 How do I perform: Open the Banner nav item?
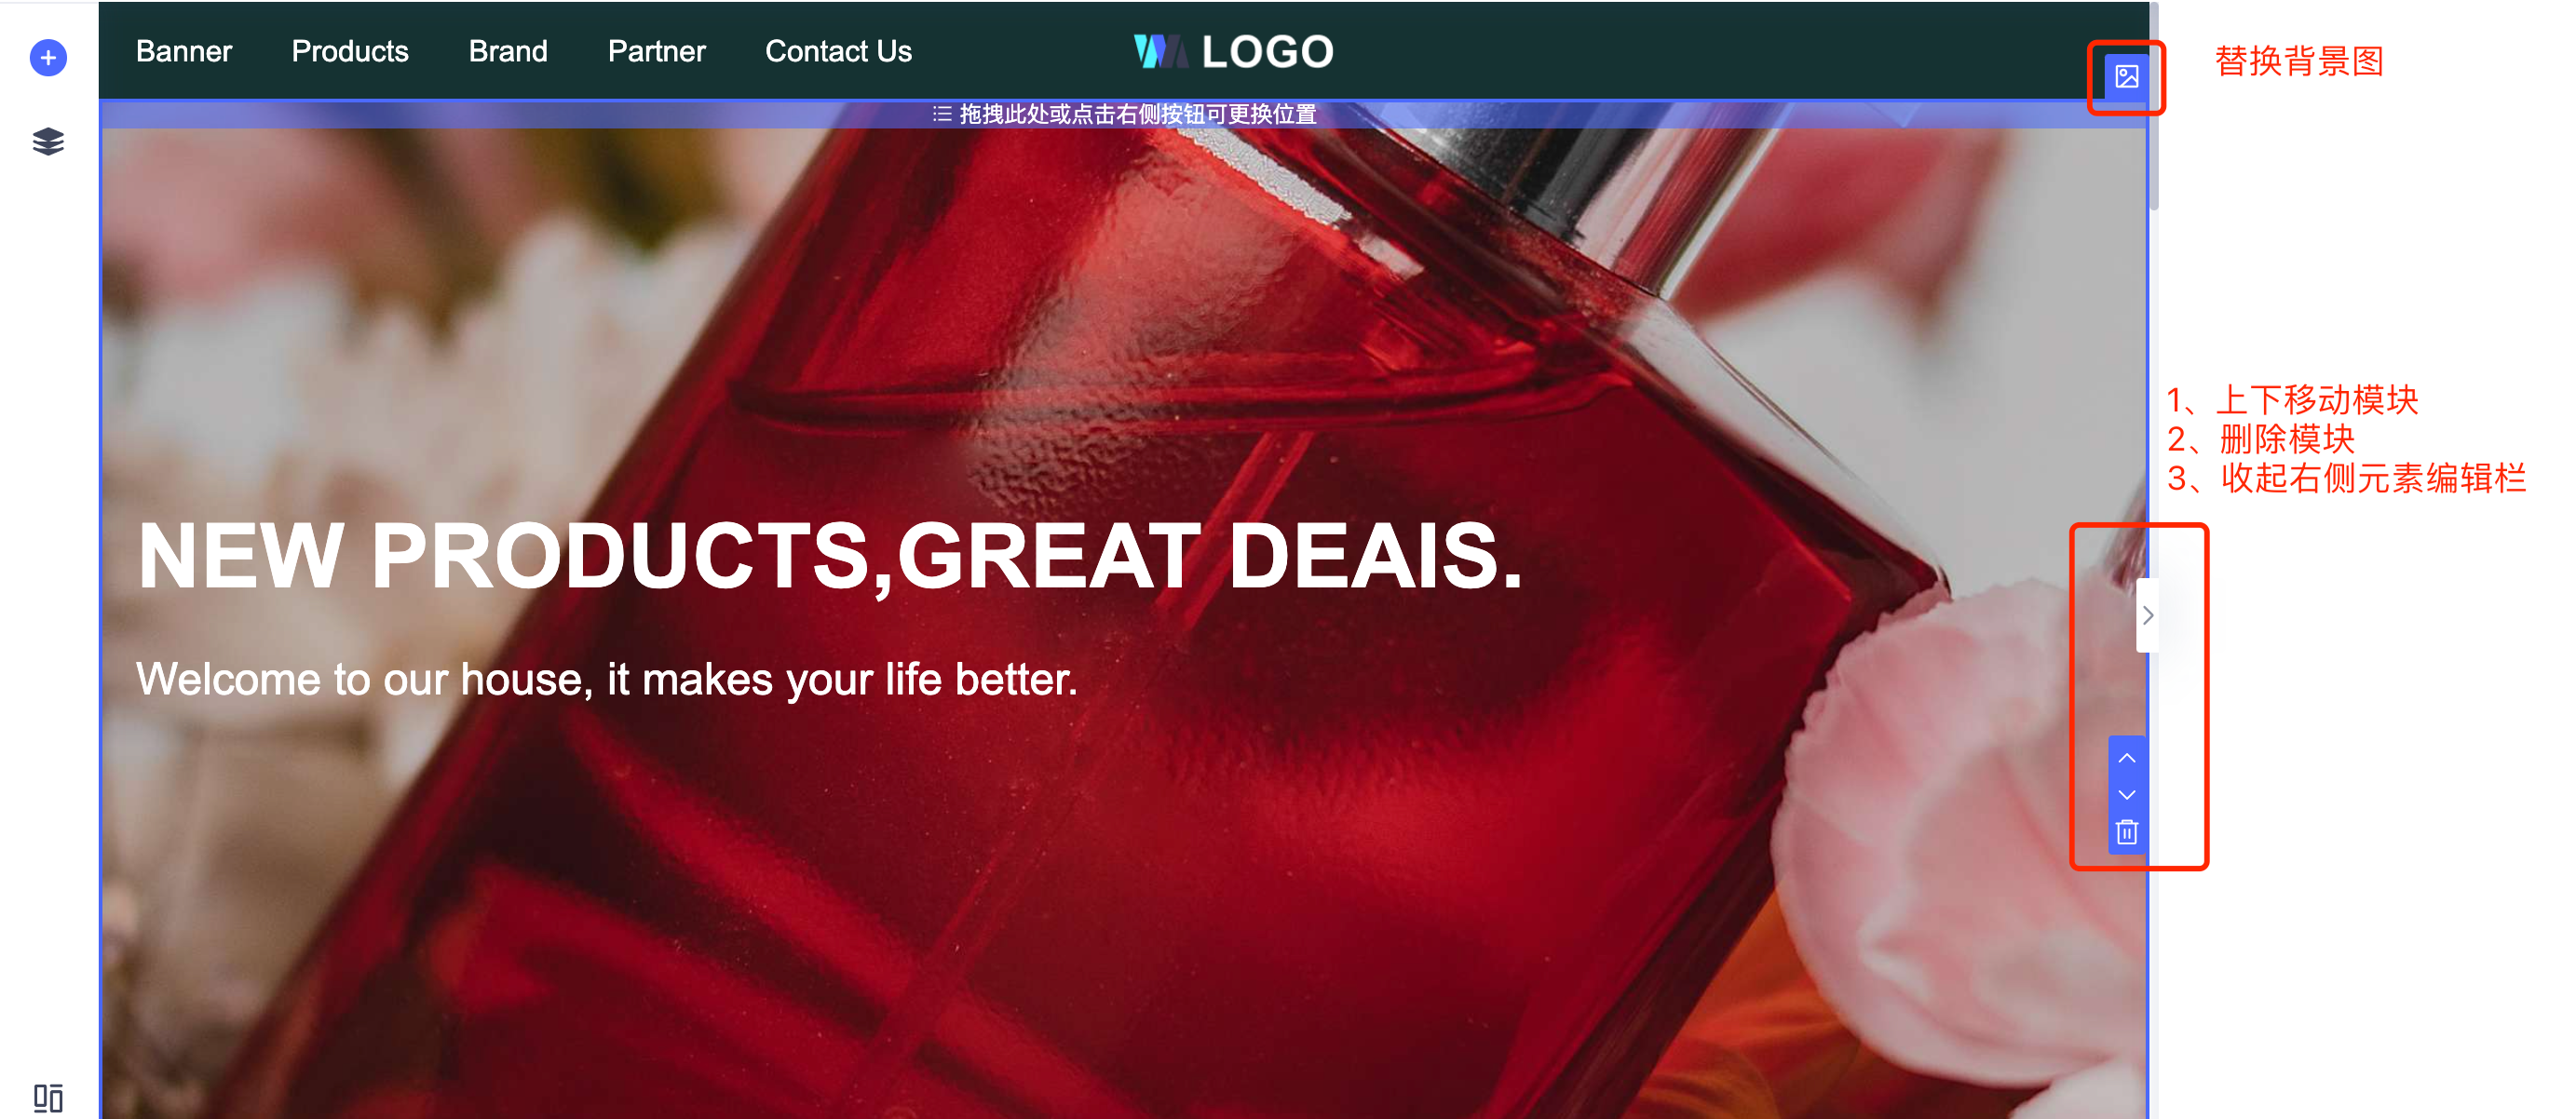coord(184,52)
